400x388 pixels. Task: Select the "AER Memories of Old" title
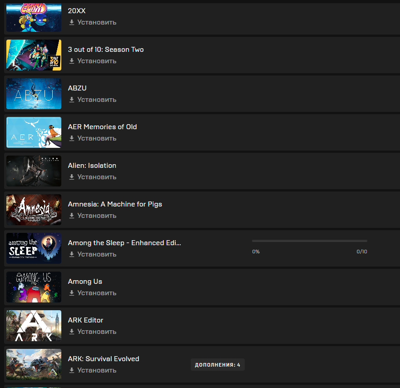tap(102, 127)
